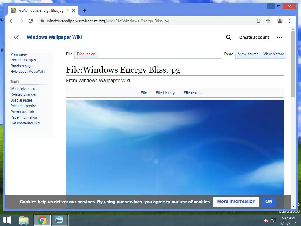Viewport: 301px width, 226px height.
Task: Open the Windows Start button
Action: click(x=7, y=220)
